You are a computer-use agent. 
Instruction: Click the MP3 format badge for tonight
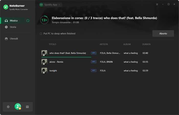(94, 71)
